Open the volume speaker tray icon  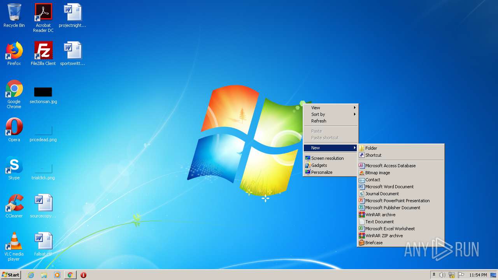pyautogui.click(x=442, y=275)
